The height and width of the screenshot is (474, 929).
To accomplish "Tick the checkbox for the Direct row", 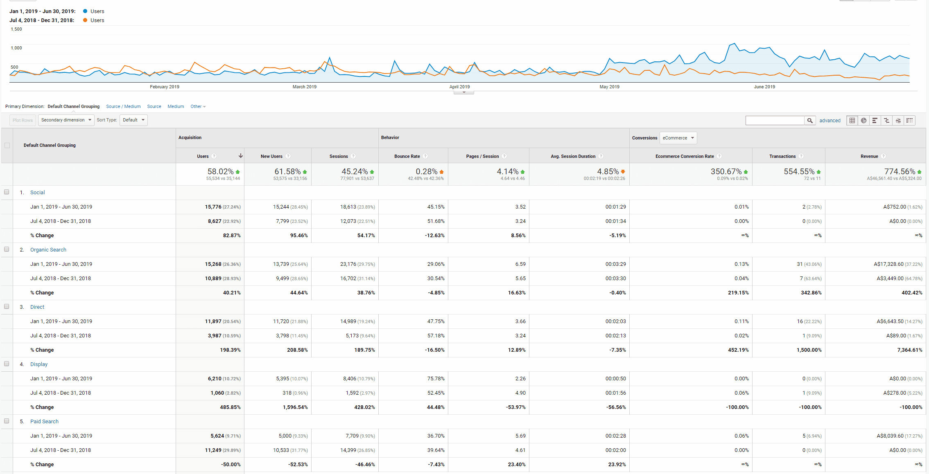I will point(7,307).
